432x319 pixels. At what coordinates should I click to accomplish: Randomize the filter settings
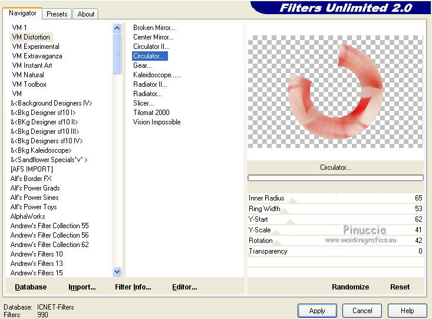350,287
